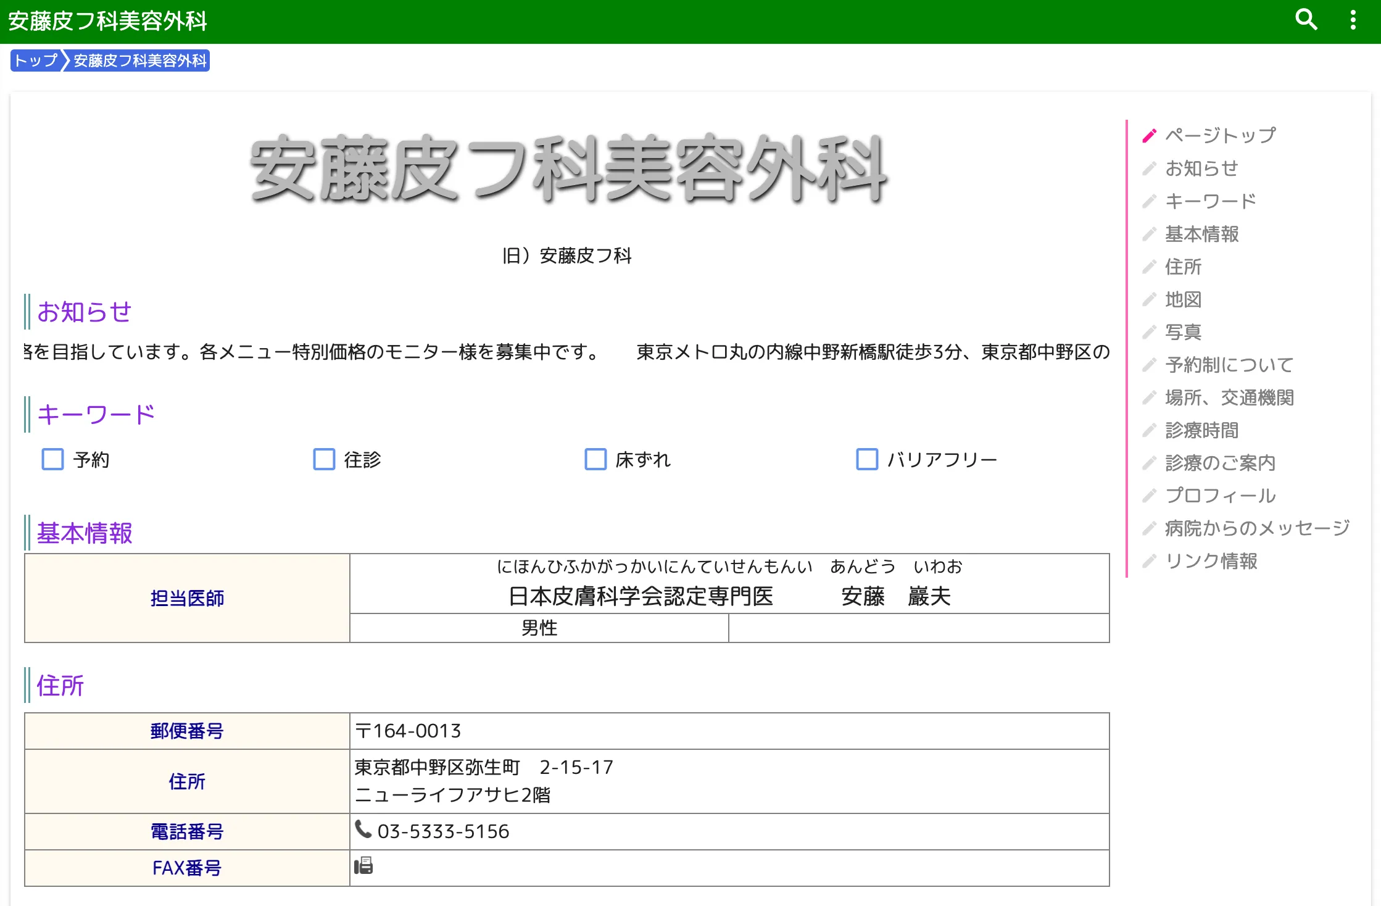
Task: Click the fax machine icon
Action: 363,865
